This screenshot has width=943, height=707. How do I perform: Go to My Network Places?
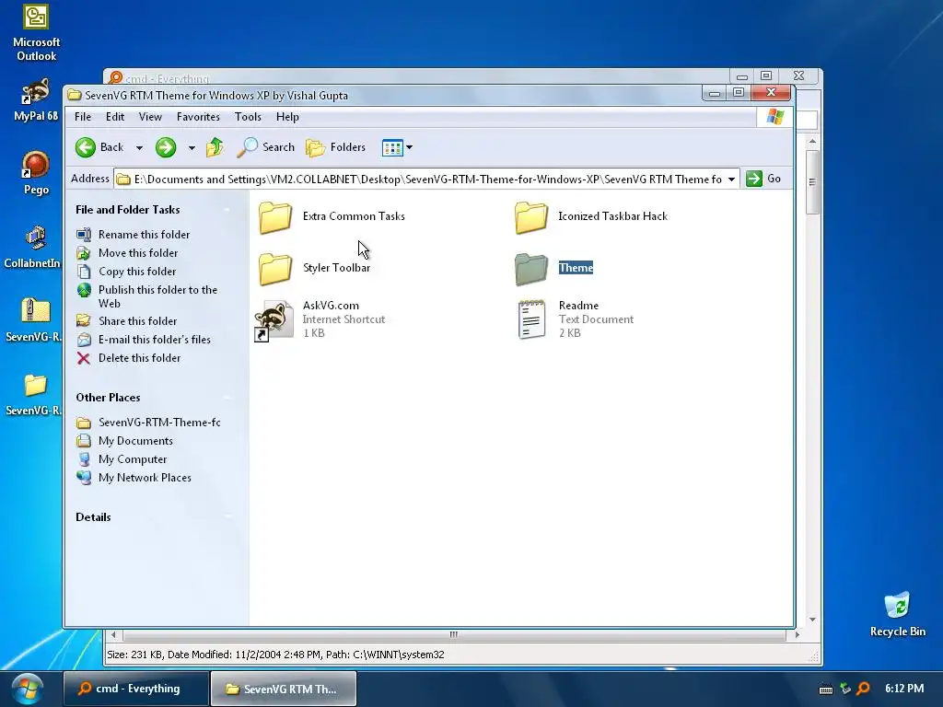coord(145,478)
